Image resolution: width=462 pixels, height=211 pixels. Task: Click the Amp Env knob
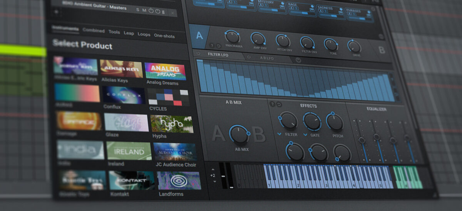click(258, 39)
